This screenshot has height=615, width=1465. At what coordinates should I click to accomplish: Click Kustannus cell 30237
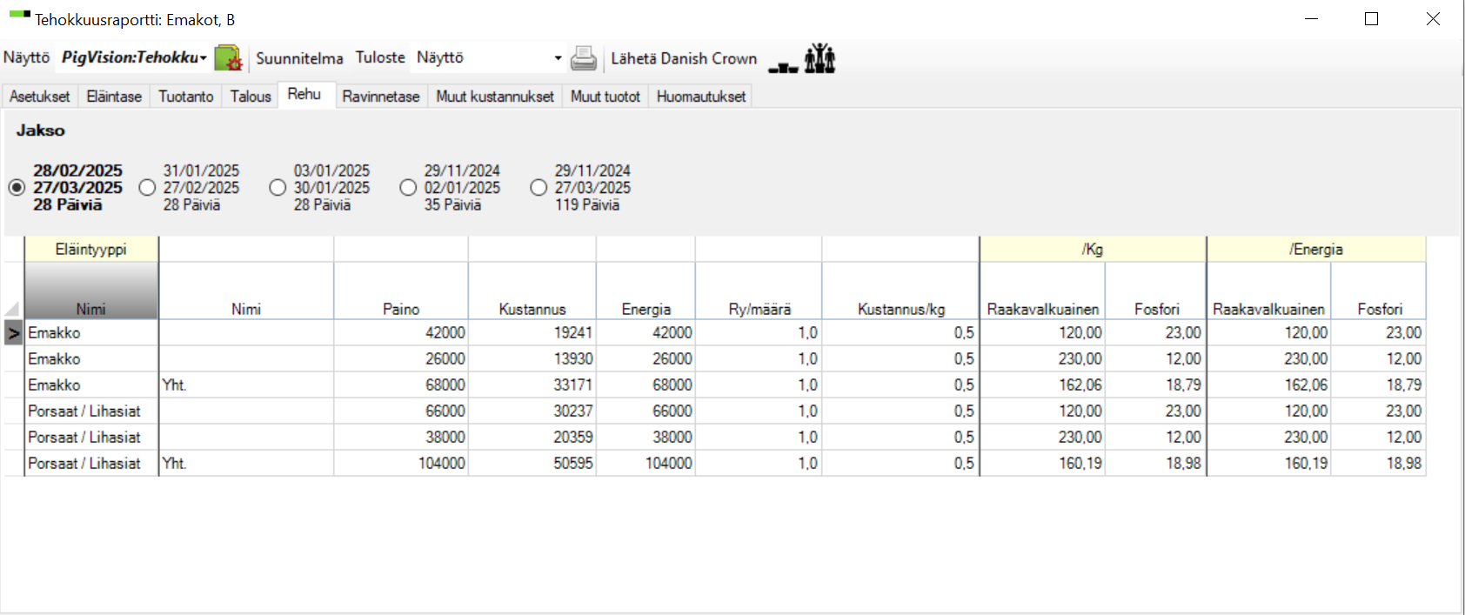coord(532,411)
